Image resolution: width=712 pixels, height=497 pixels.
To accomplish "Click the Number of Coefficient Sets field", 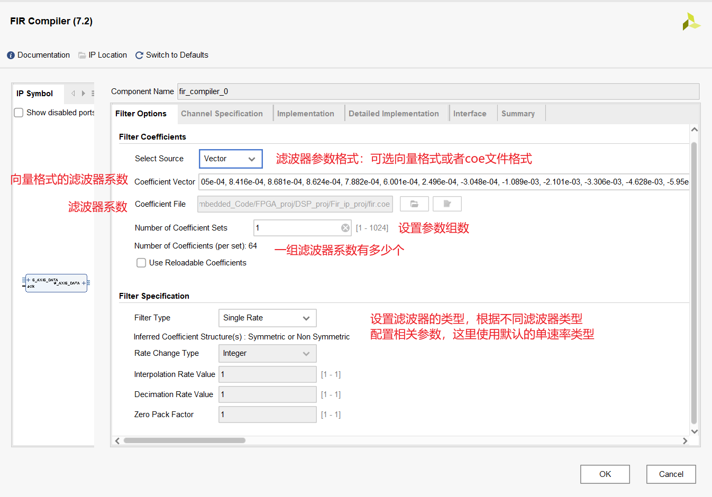I will [x=303, y=228].
